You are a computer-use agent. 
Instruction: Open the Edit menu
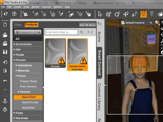click(x=9, y=7)
